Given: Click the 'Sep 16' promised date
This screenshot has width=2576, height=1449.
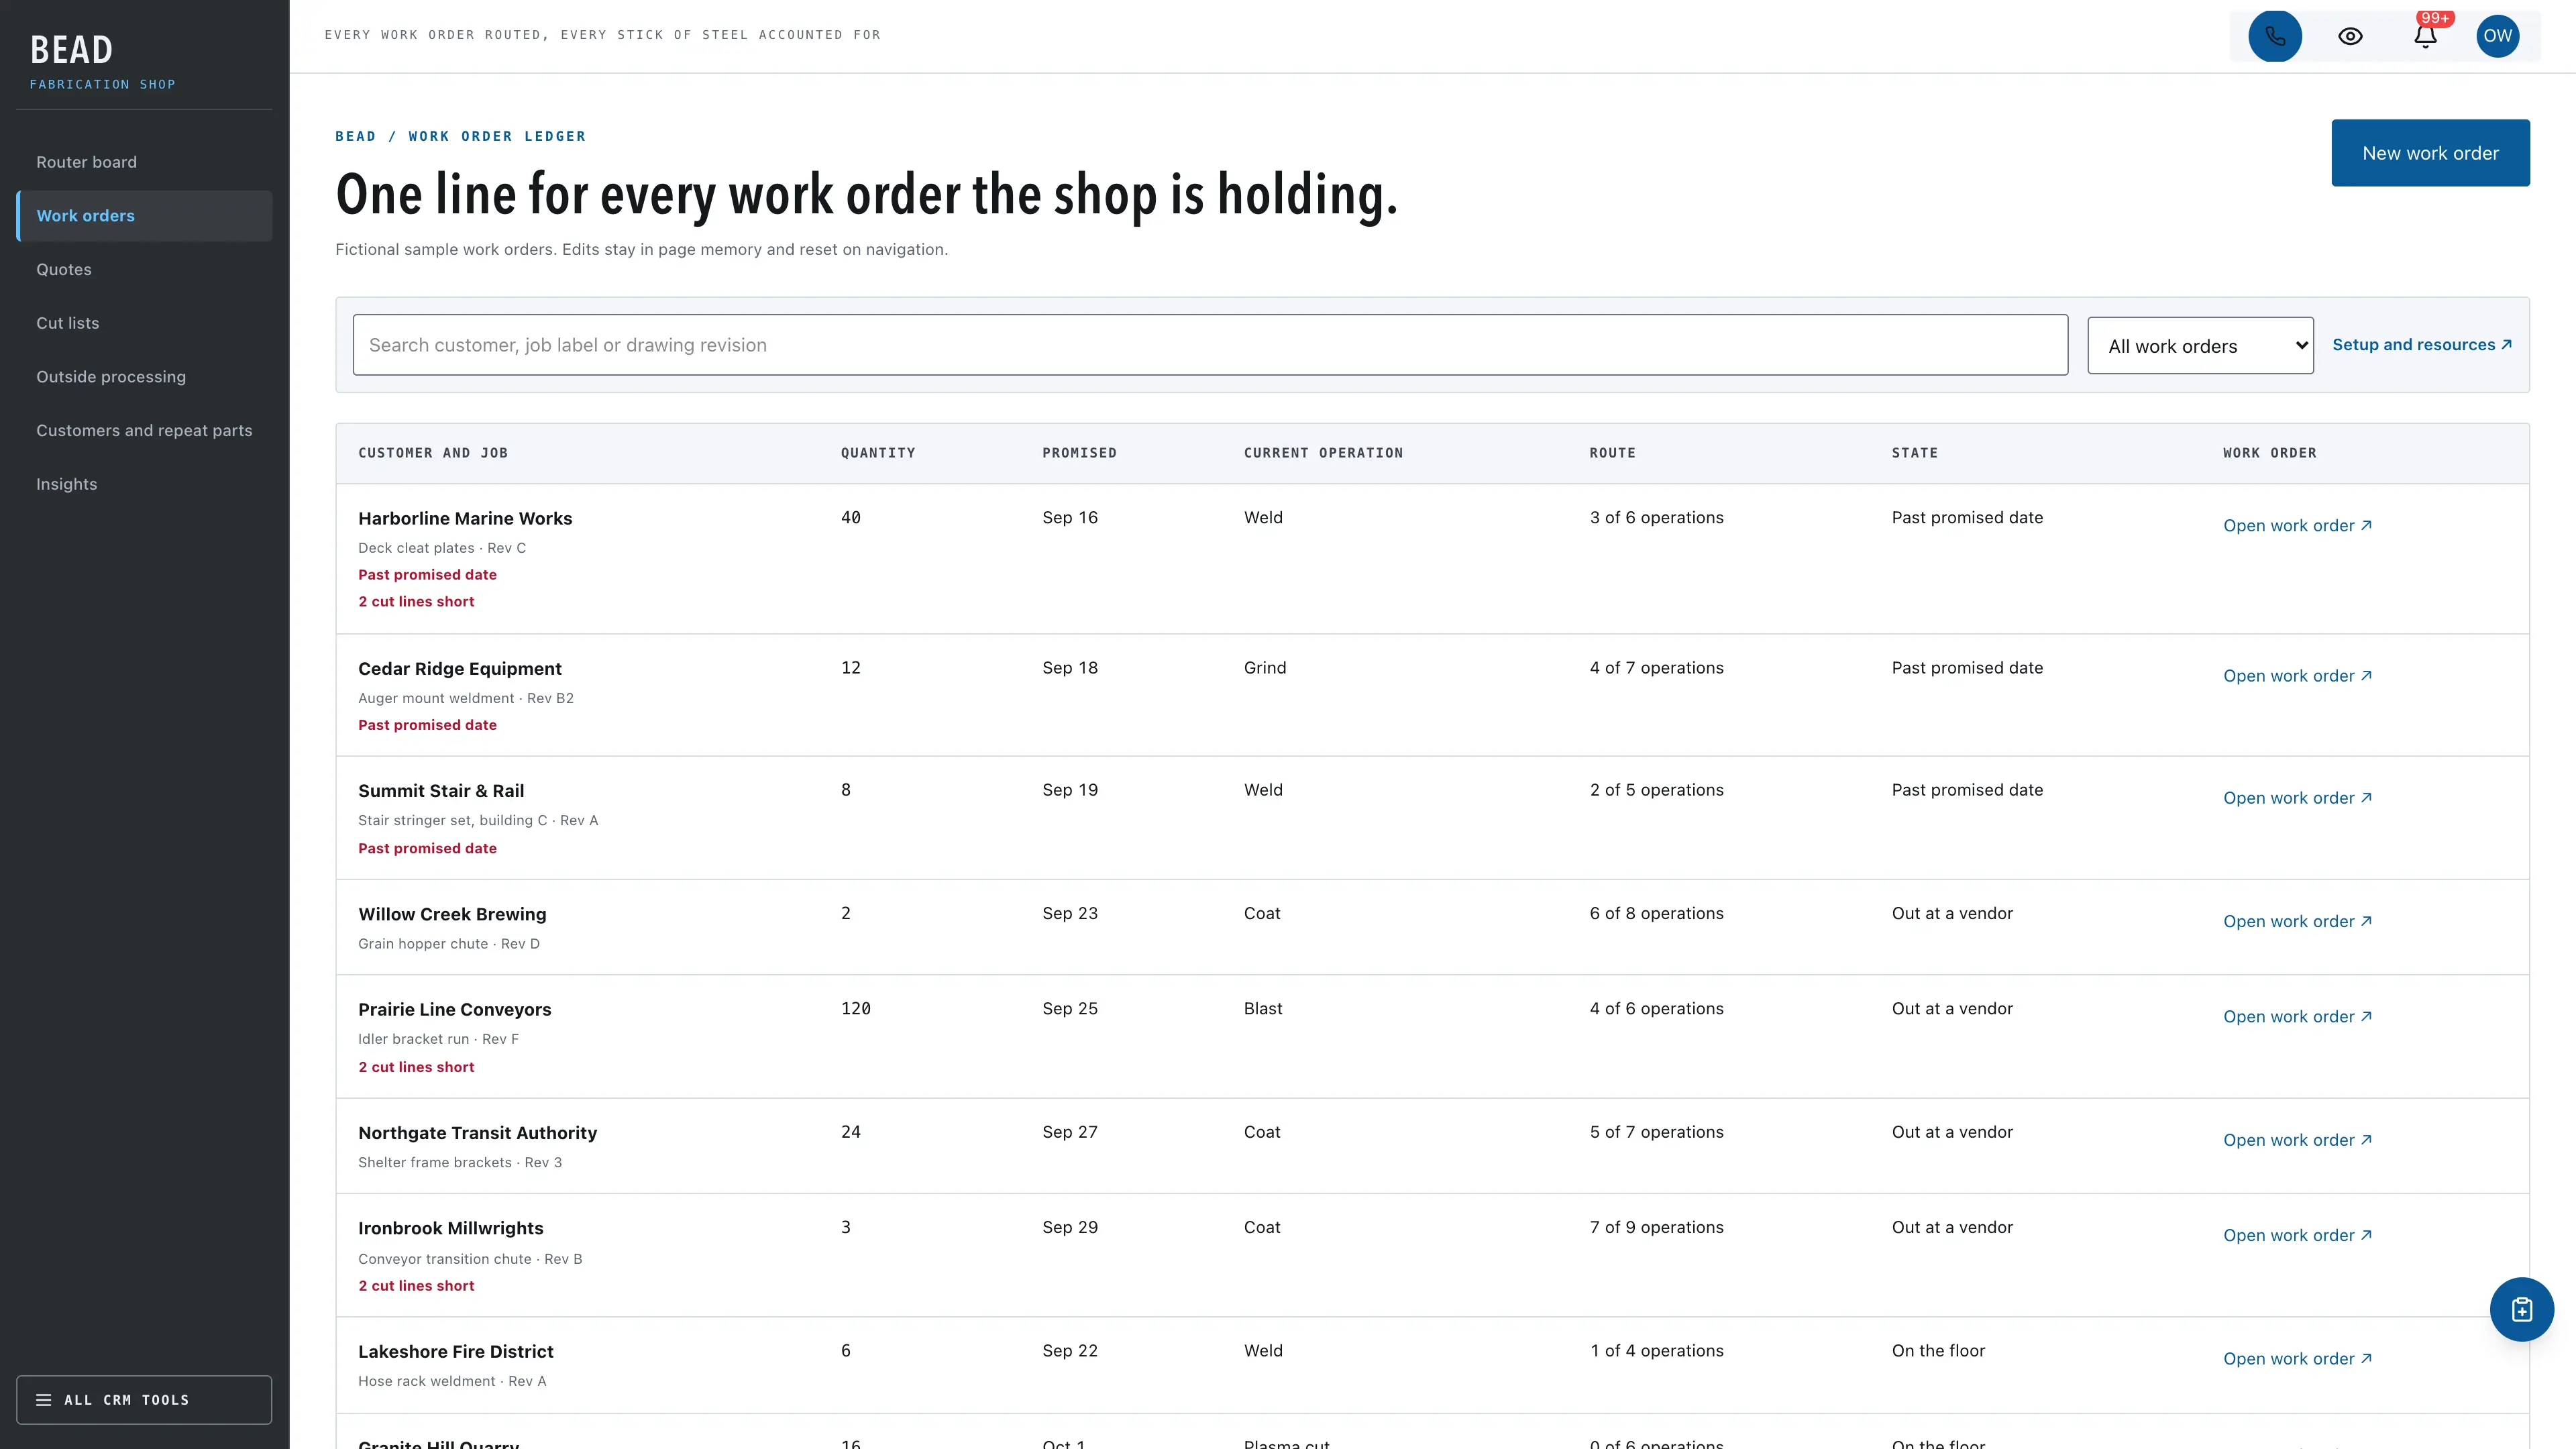Looking at the screenshot, I should point(1070,517).
